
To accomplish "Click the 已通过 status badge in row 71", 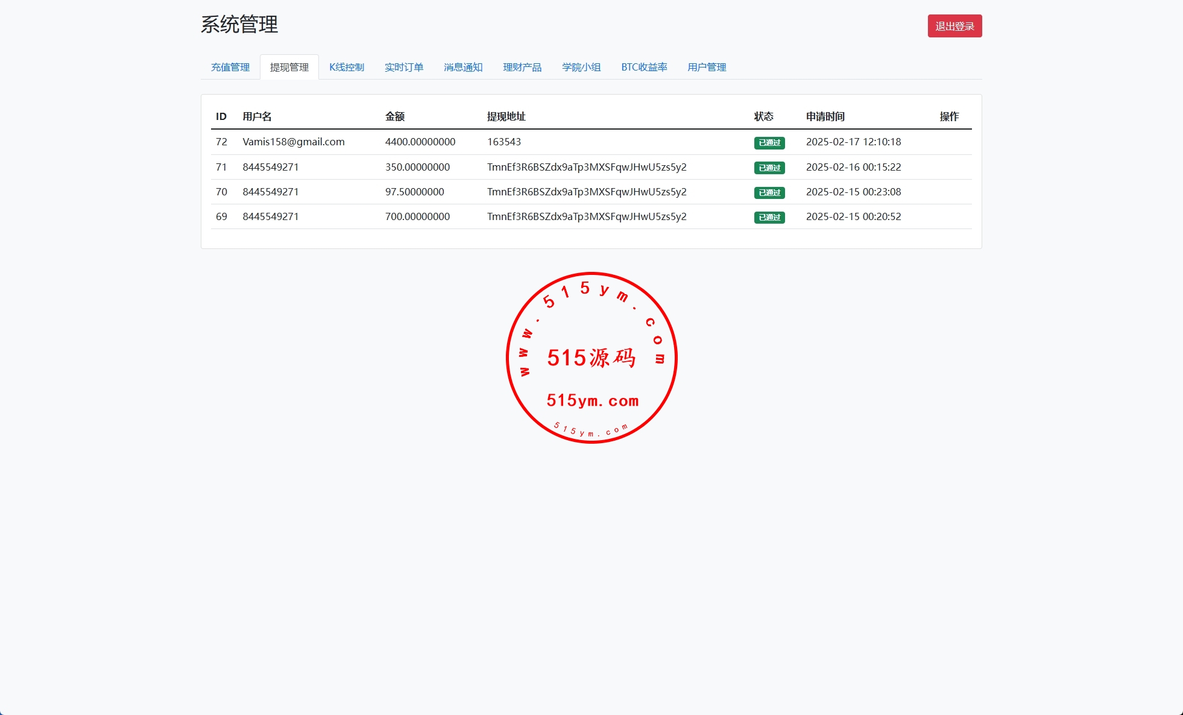I will [769, 168].
